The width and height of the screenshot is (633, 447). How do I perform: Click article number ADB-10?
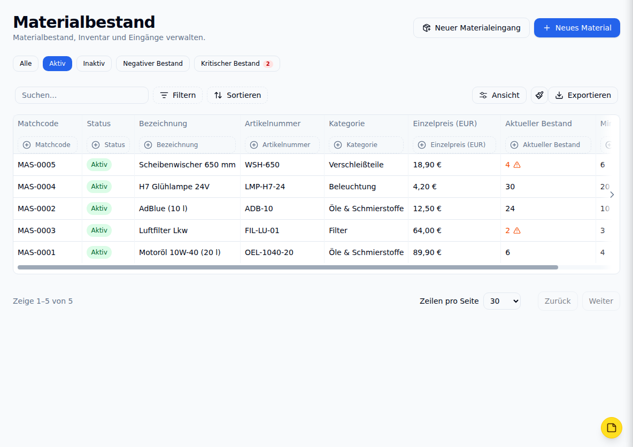(x=259, y=209)
